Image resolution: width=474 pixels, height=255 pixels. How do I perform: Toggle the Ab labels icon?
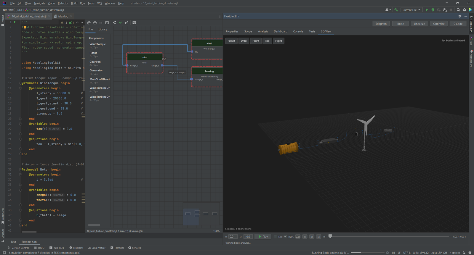click(134, 23)
